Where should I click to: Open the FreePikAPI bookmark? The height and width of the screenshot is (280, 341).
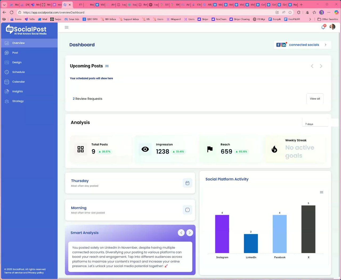point(292,19)
